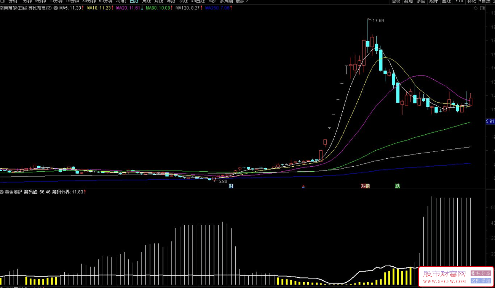The image size is (495, 288).
Task: Click the 多股 multi-stock button
Action: point(421,2)
